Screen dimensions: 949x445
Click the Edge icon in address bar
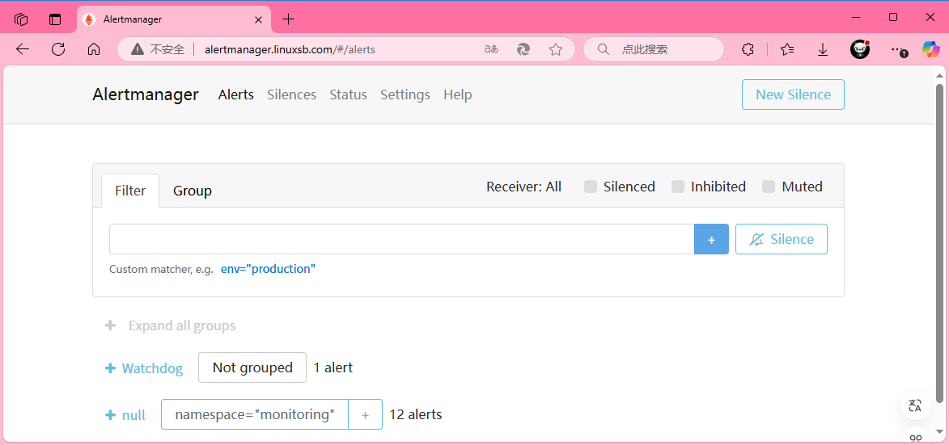pos(523,49)
